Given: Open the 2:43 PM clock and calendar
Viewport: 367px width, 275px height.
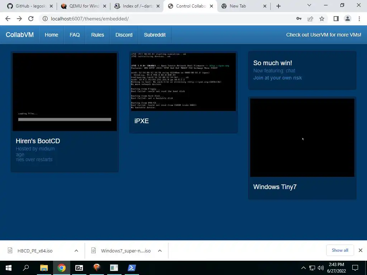Looking at the screenshot, I should coord(336,268).
